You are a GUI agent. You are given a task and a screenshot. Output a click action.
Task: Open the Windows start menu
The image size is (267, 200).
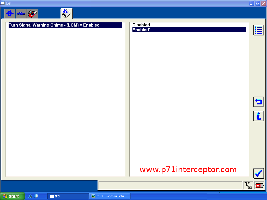pyautogui.click(x=12, y=196)
